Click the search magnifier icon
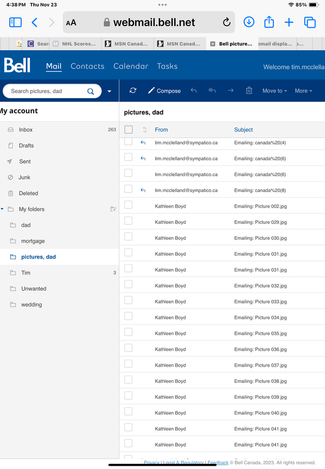Screen dimensions: 325x469 (x=91, y=92)
